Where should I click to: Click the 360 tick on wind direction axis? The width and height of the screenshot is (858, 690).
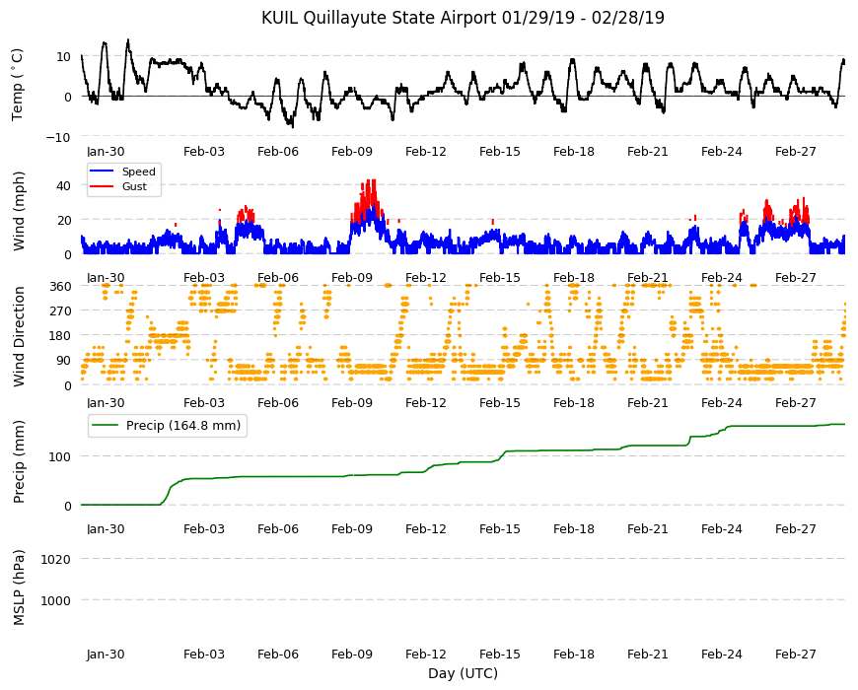pyautogui.click(x=60, y=287)
